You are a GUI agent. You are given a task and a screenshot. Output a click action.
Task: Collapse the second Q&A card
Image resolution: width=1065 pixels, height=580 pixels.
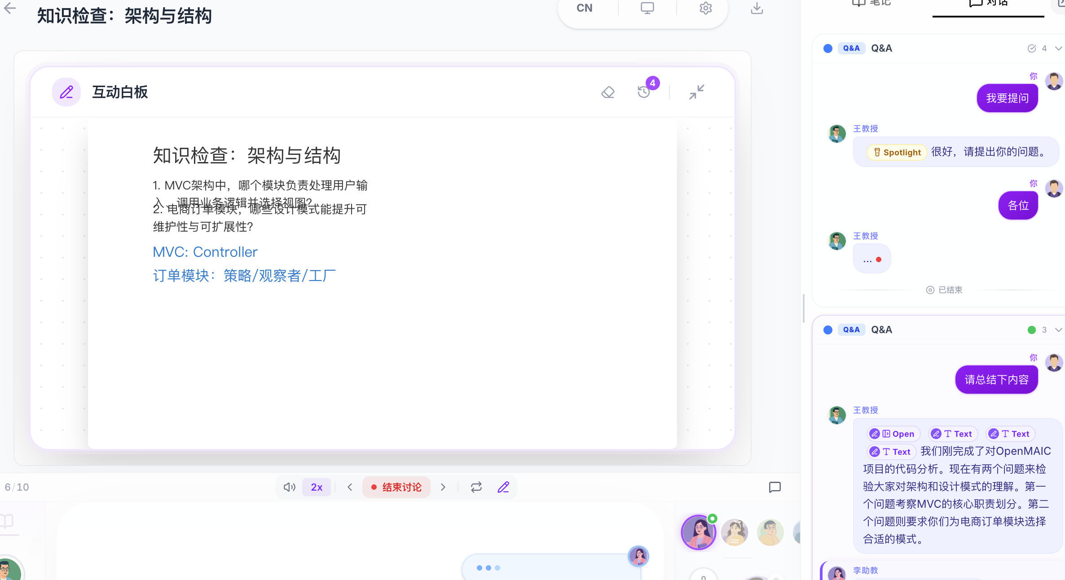tap(1059, 330)
